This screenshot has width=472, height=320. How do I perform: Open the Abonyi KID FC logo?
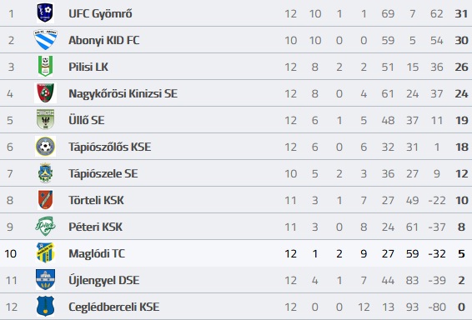pos(45,40)
